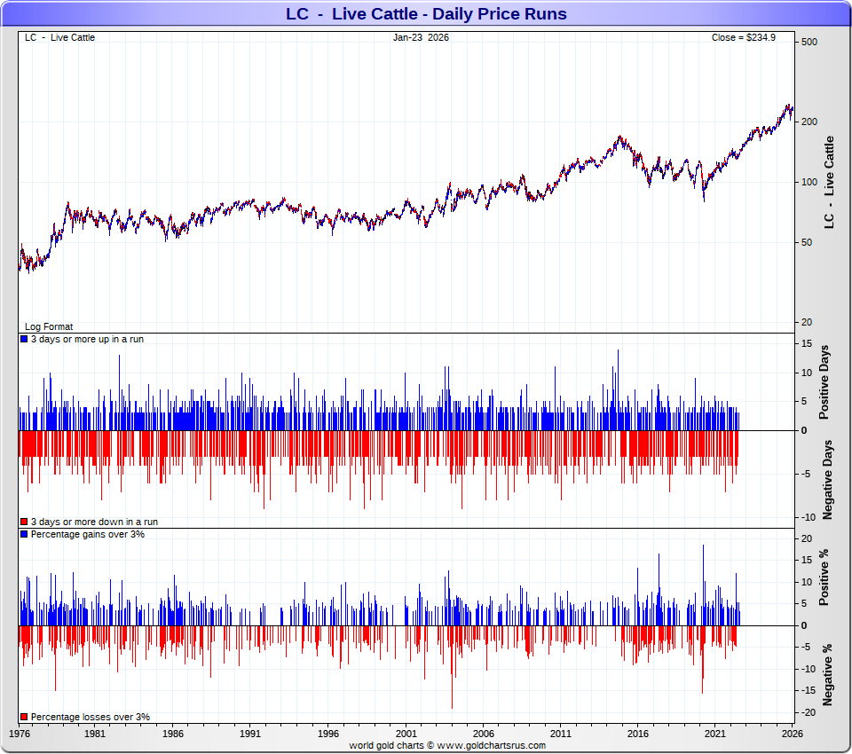Click the 2026 x-axis year label
This screenshot has height=754, width=852.
click(793, 734)
